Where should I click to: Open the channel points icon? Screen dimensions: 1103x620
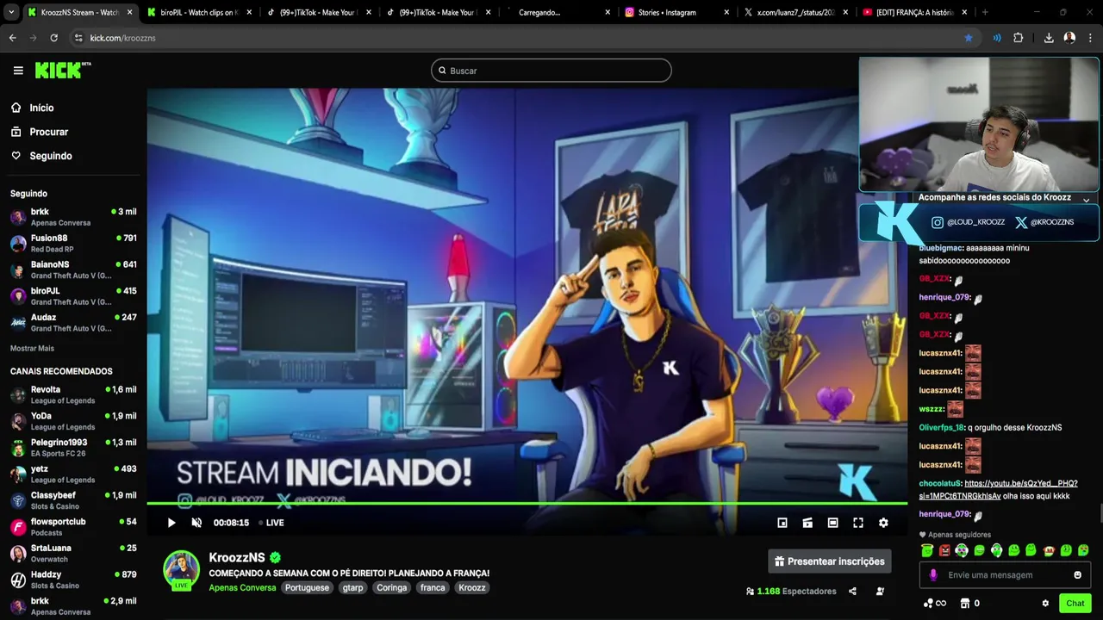tap(935, 604)
